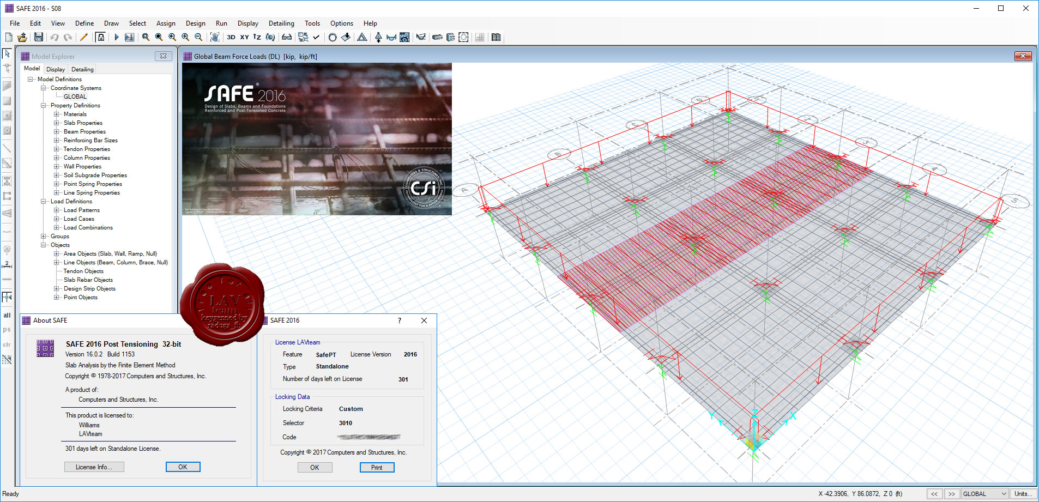The width and height of the screenshot is (1039, 502).
Task: Click the >> next button in status bar
Action: point(952,494)
